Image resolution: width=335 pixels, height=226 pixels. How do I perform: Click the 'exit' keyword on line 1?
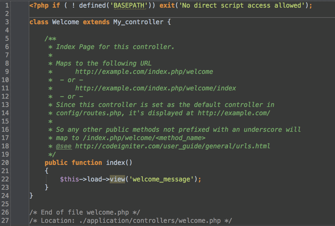coord(167,5)
